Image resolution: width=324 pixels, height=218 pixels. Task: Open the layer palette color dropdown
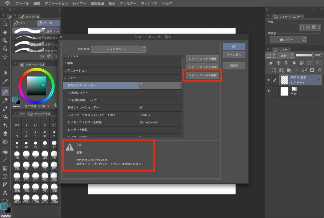point(271,56)
